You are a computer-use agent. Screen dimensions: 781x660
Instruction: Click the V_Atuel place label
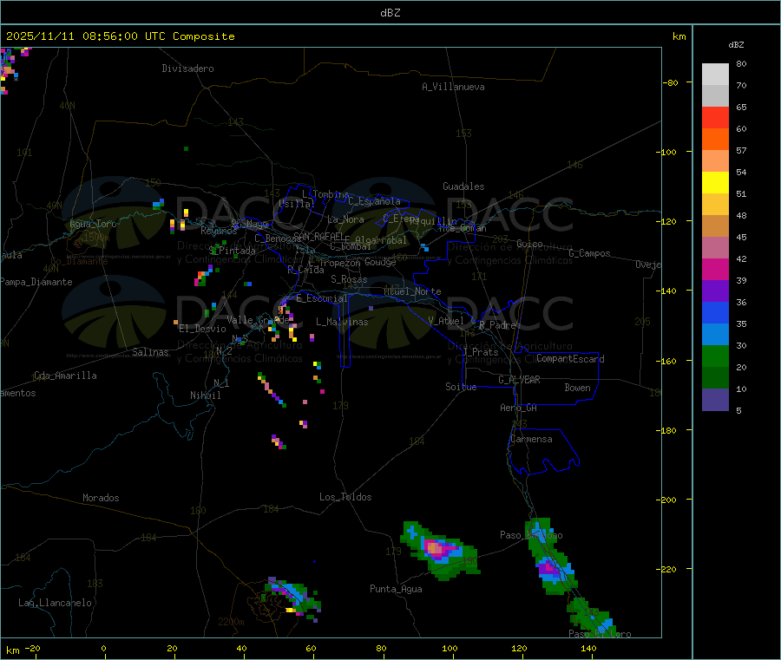coord(446,321)
